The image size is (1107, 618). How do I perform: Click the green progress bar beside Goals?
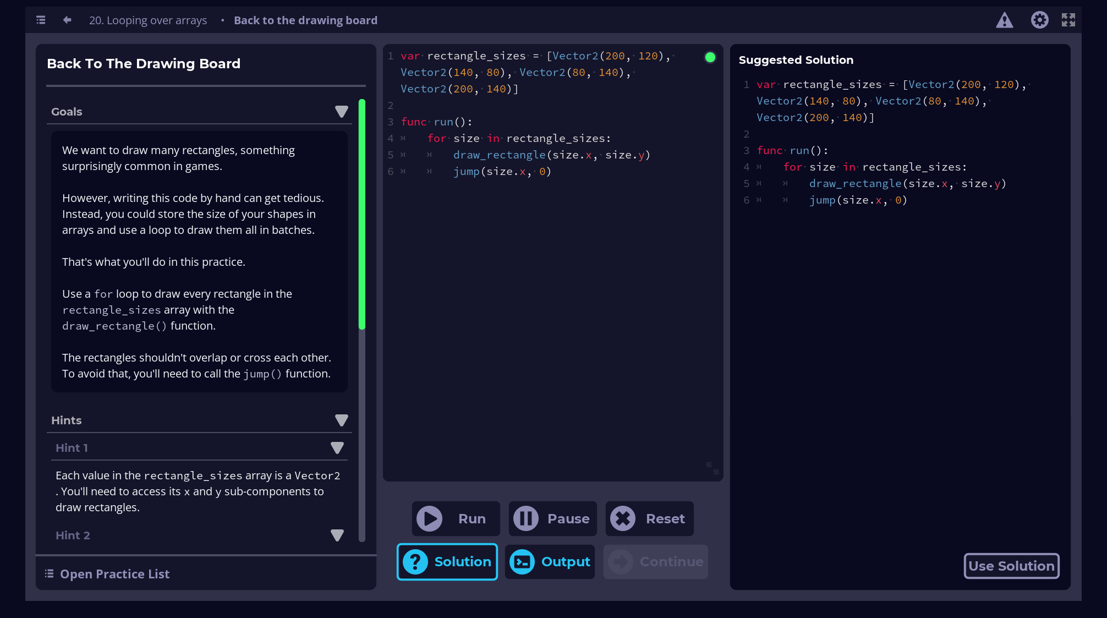click(361, 215)
